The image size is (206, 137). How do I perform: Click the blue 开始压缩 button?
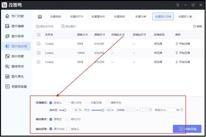(x=187, y=129)
